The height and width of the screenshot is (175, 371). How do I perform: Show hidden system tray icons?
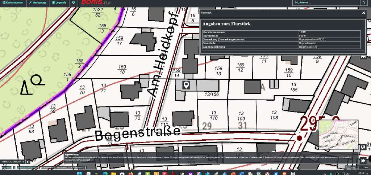(x=325, y=174)
